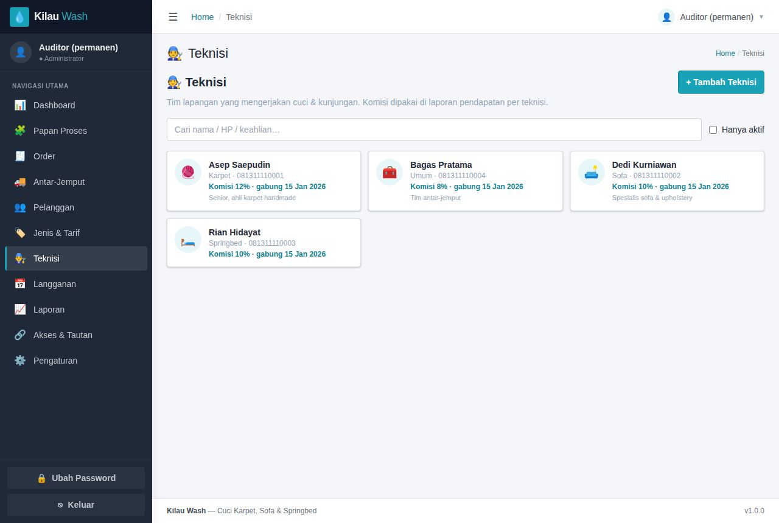Open Pengaturan settings menu item
The image size is (779, 523).
pos(76,361)
